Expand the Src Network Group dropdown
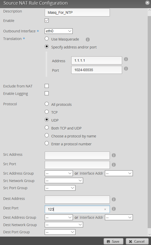This screenshot has width=151, height=245. pyautogui.click(x=64, y=180)
